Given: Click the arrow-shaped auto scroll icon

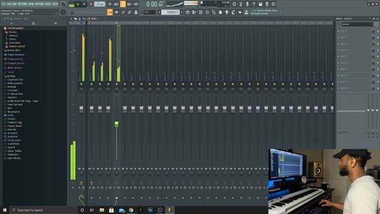Looking at the screenshot, I should click(116, 12).
